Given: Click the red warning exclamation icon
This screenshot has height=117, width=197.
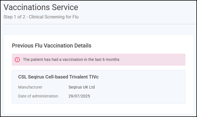Looking at the screenshot, I should point(17,59).
